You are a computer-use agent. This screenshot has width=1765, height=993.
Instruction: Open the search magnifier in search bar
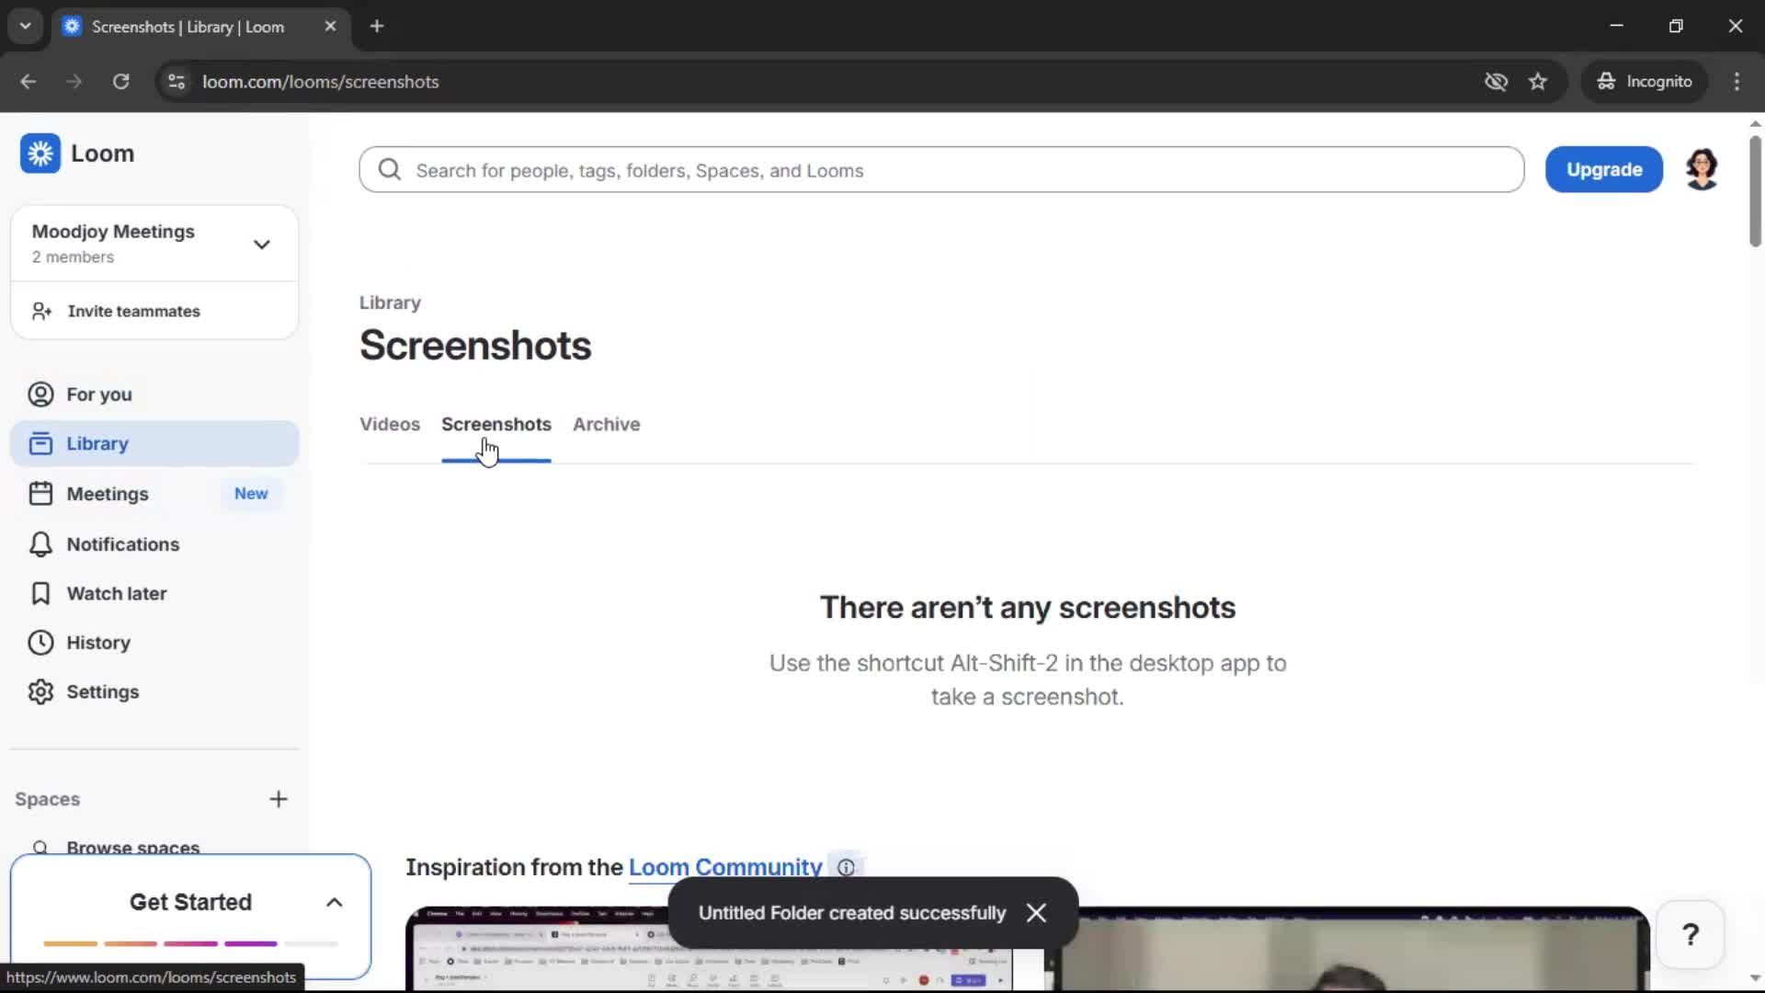pos(390,169)
